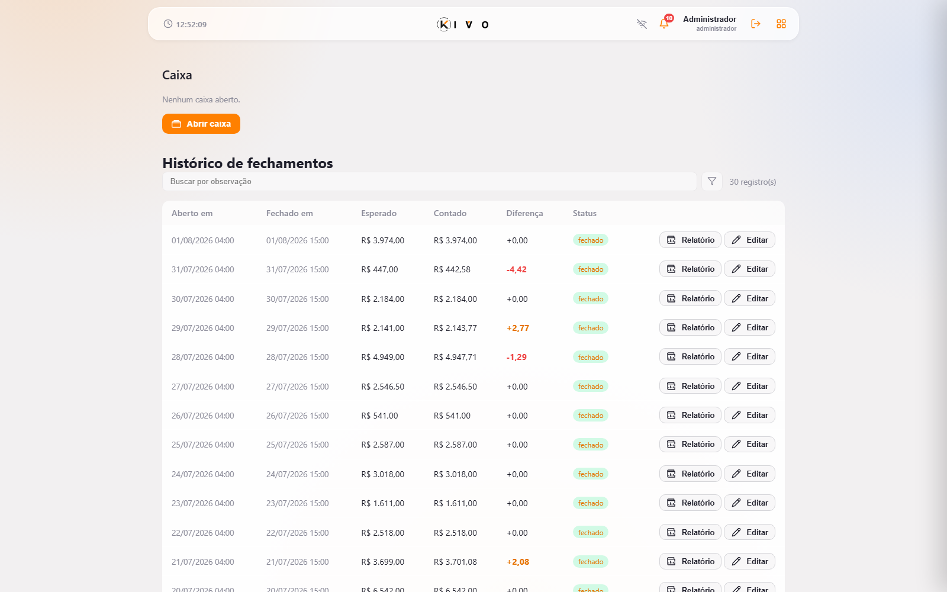The width and height of the screenshot is (947, 592).
Task: Open the apps grid menu icon
Action: click(781, 24)
